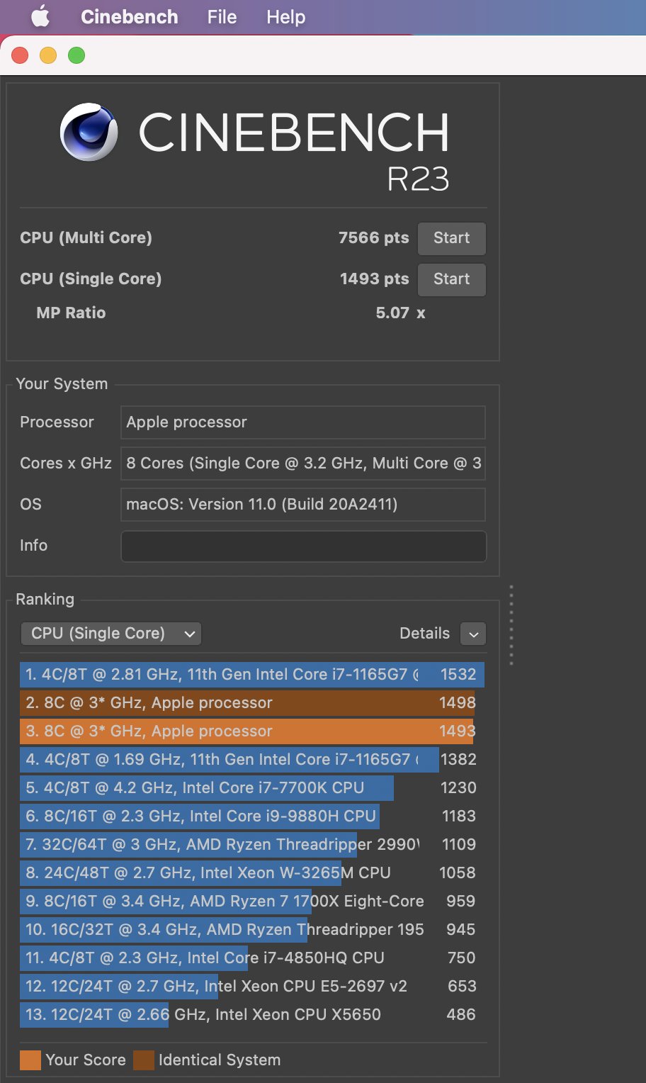Open the Cinebench application menu
The height and width of the screenshot is (1083, 646).
(130, 17)
